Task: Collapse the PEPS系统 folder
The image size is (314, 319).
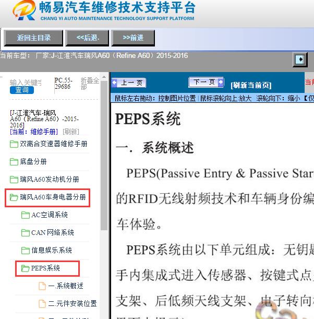Action: (45, 268)
